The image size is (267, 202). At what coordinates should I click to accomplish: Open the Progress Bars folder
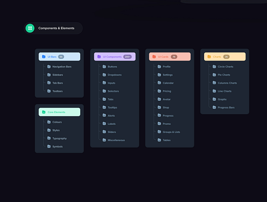pos(226,108)
